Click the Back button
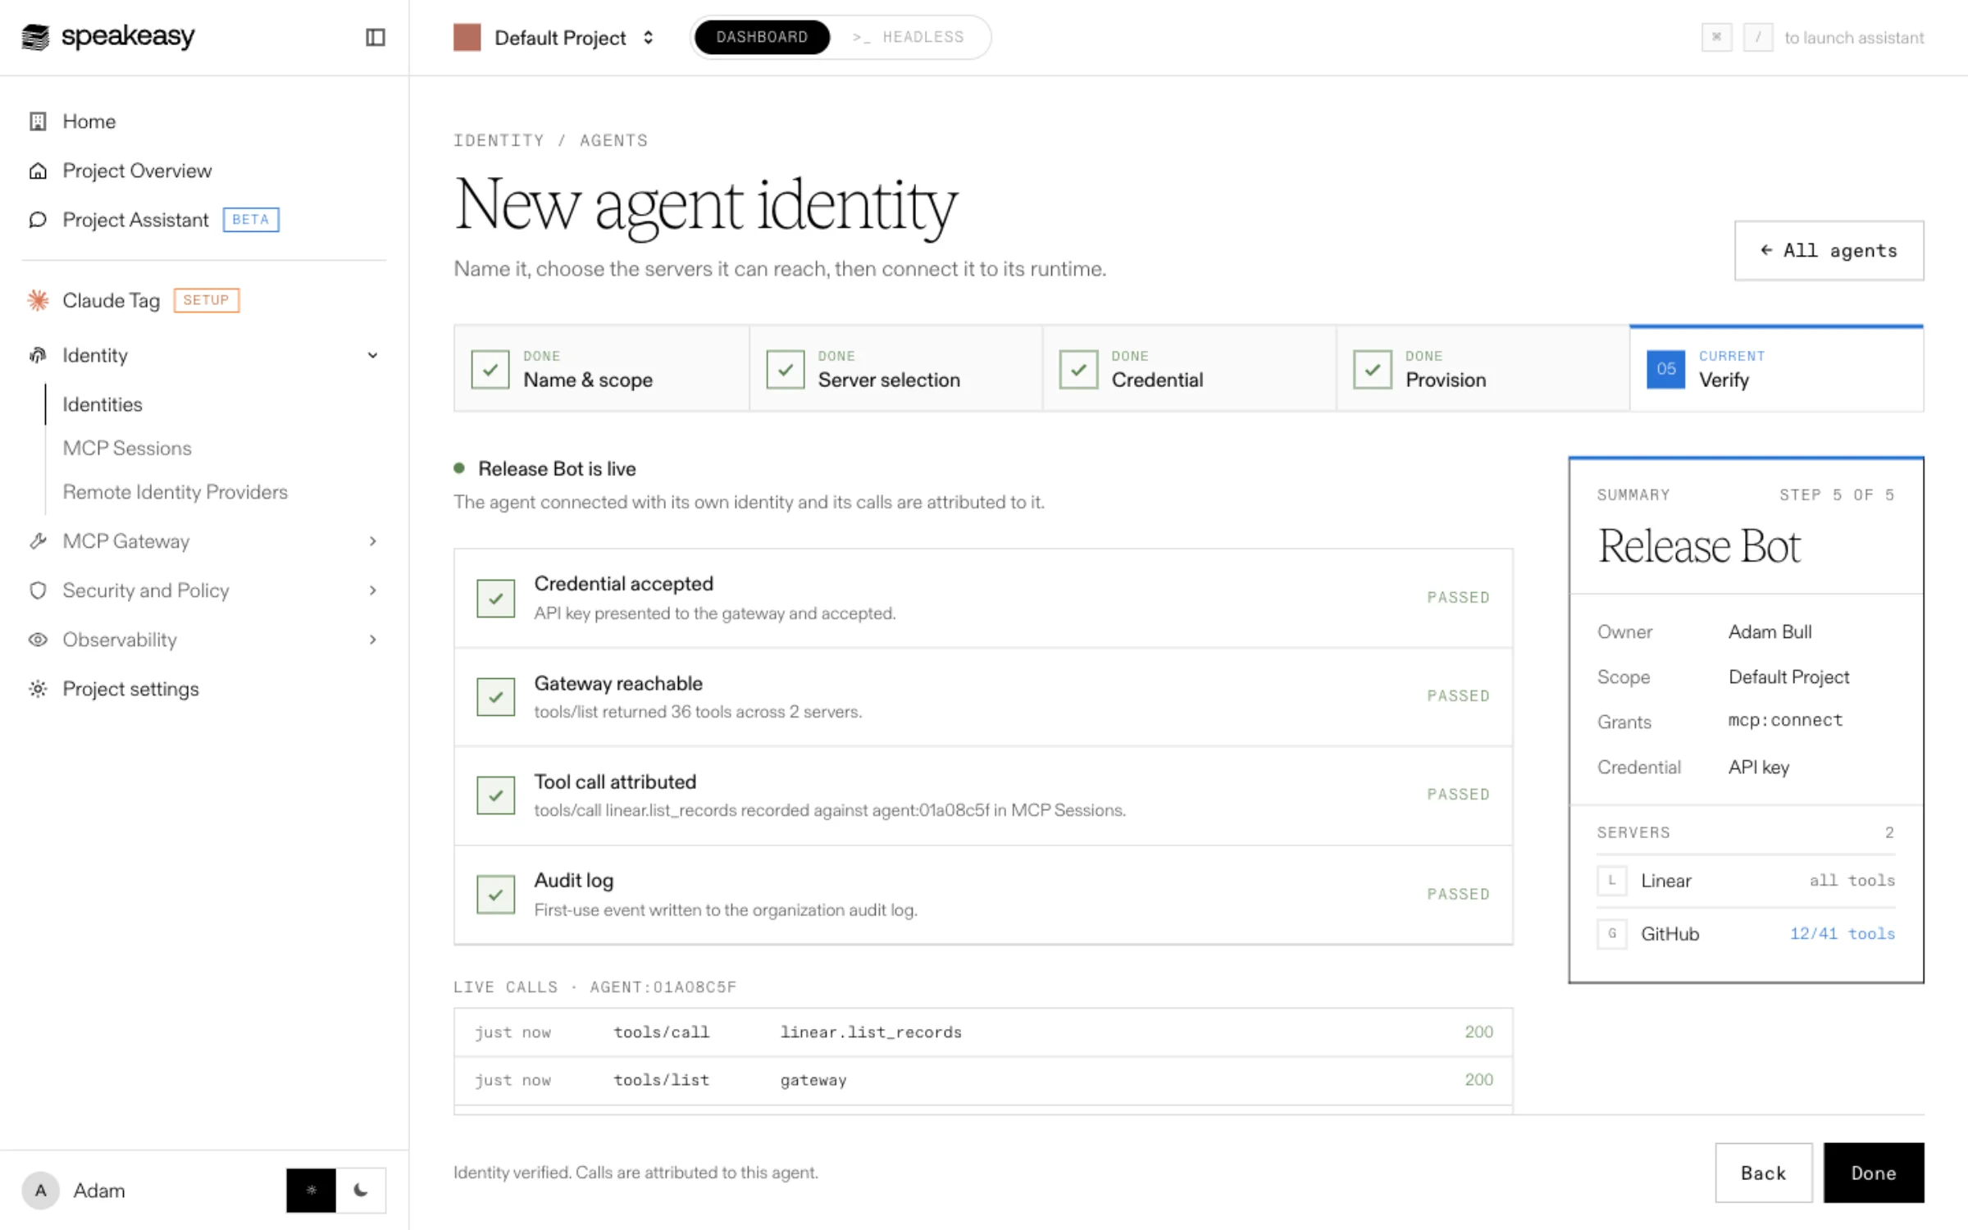The image size is (1968, 1230). point(1763,1173)
